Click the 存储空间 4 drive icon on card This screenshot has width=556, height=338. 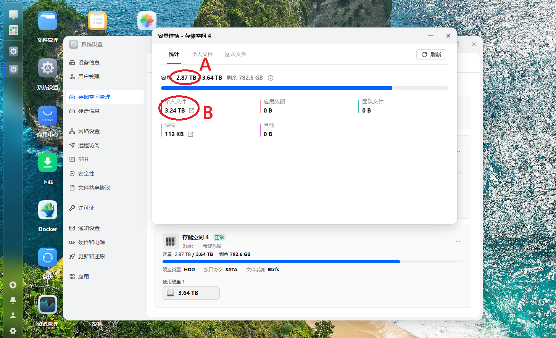pos(171,241)
